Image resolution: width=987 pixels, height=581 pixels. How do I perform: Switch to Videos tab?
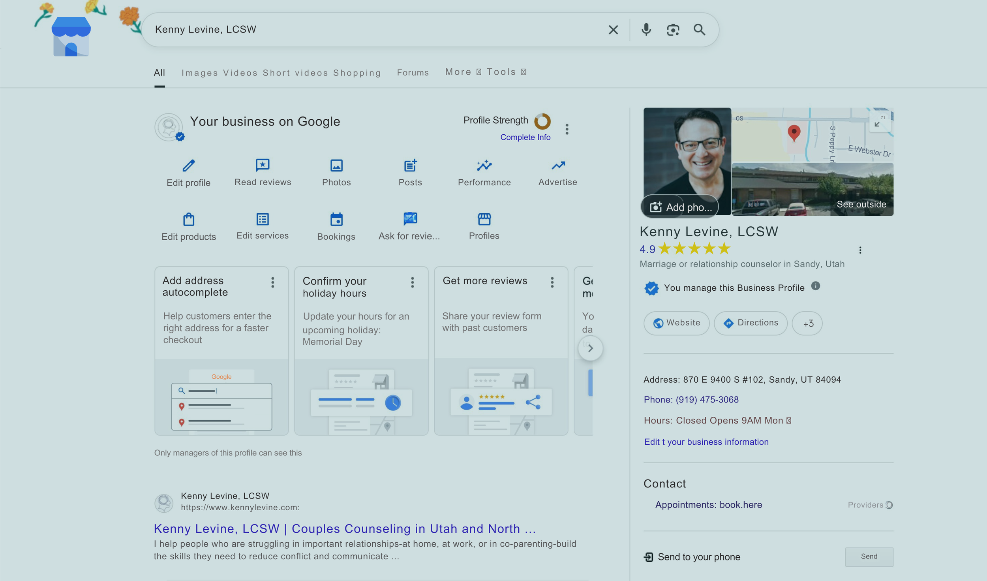pos(240,73)
